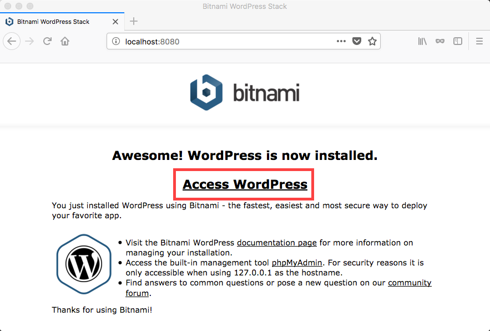Click the red close window button
Screen dimensions: 490x331
tap(8, 6)
